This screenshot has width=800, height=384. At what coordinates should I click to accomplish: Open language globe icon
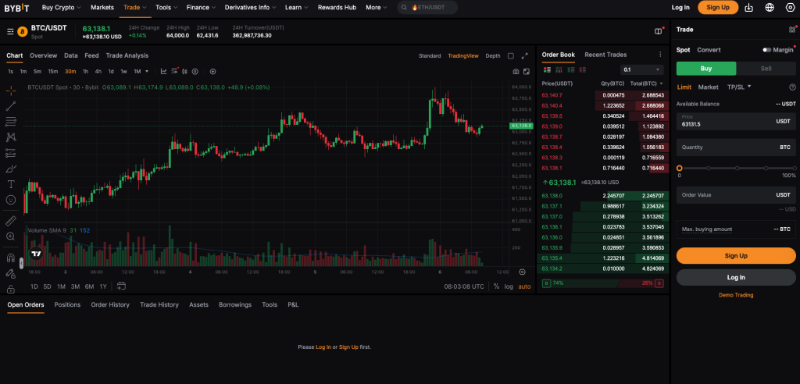[770, 8]
